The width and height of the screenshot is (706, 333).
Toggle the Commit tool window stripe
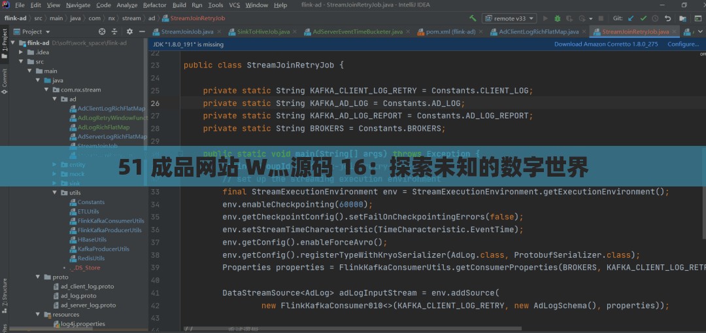coord(5,82)
